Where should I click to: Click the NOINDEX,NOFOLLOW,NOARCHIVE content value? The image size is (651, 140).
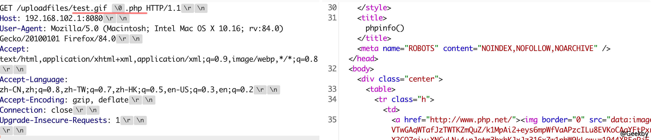[x=537, y=49]
